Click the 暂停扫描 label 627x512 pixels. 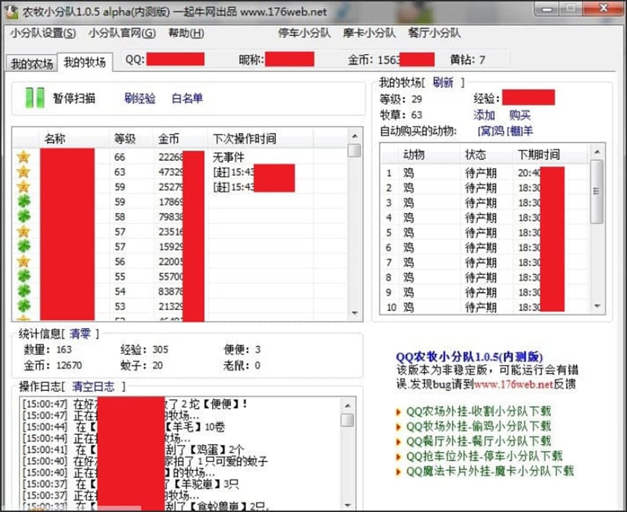click(74, 98)
